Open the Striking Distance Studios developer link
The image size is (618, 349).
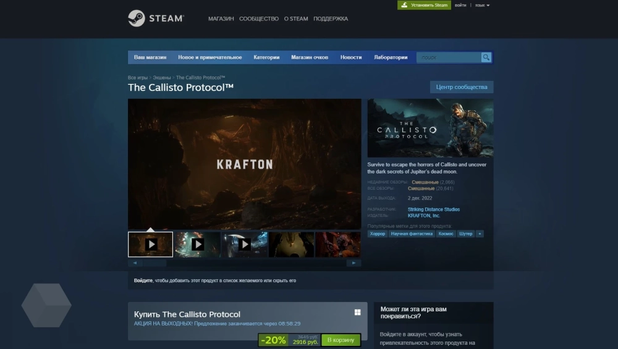(x=433, y=209)
